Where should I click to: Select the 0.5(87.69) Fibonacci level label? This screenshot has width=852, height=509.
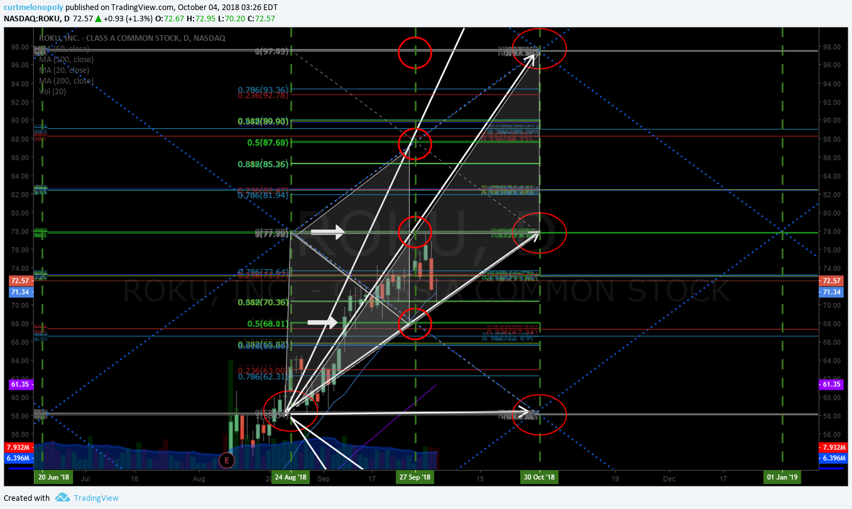(x=268, y=143)
